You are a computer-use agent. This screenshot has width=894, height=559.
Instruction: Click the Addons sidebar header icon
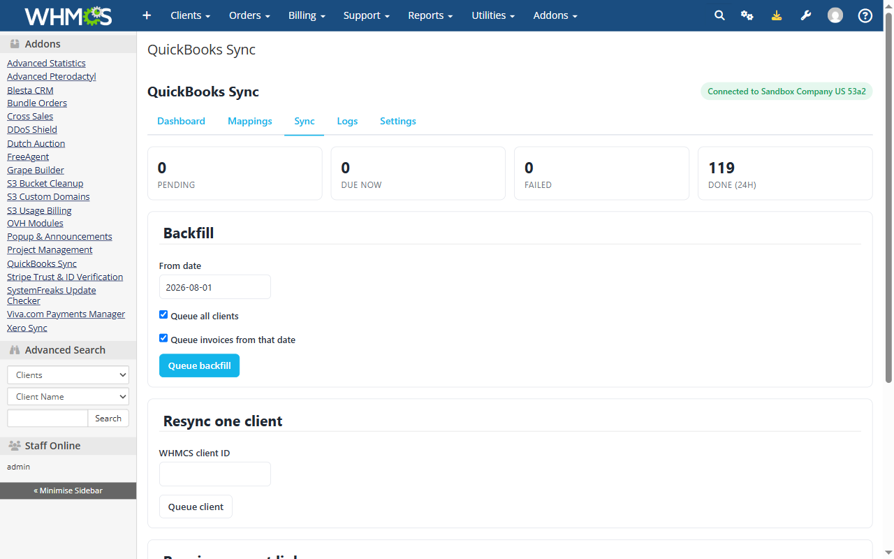pos(15,44)
